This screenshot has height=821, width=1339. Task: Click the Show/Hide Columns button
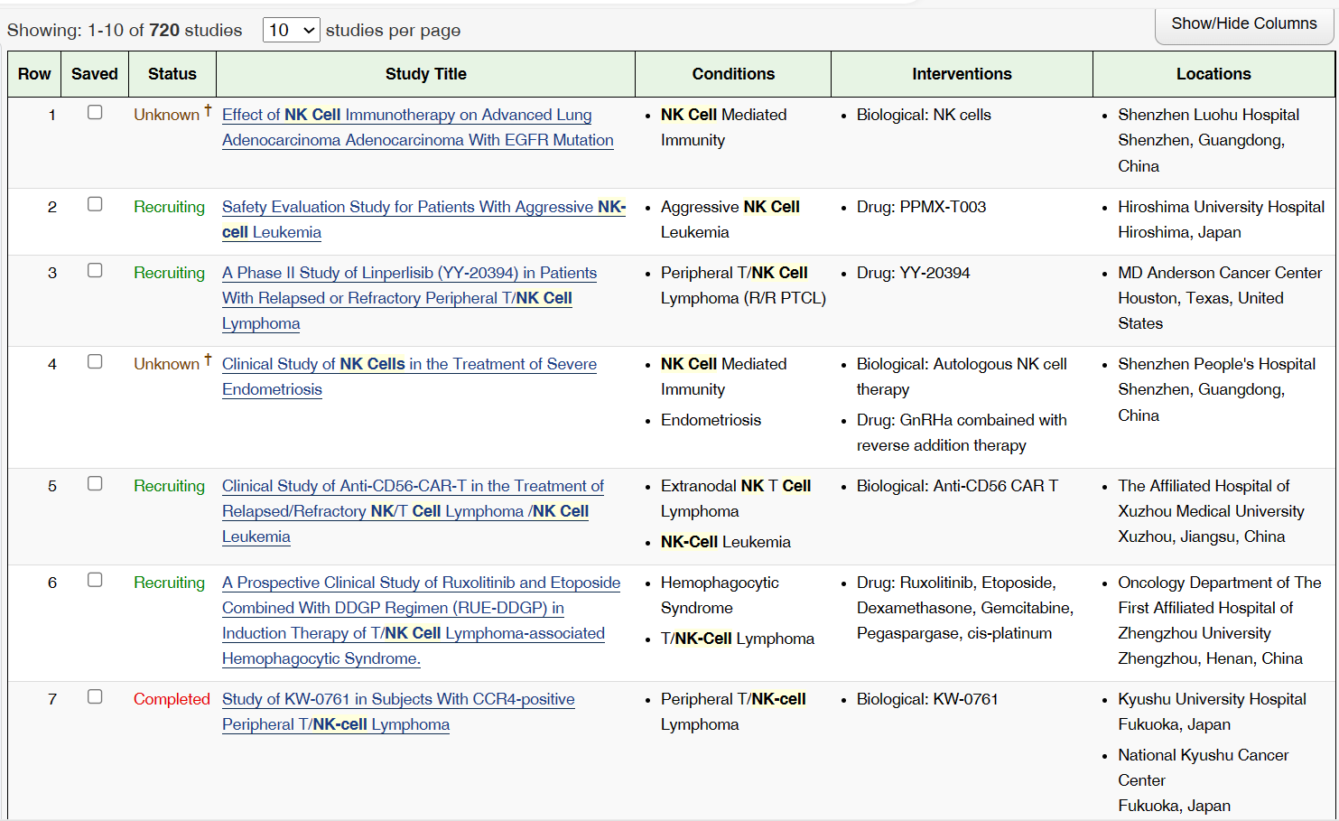tap(1243, 24)
